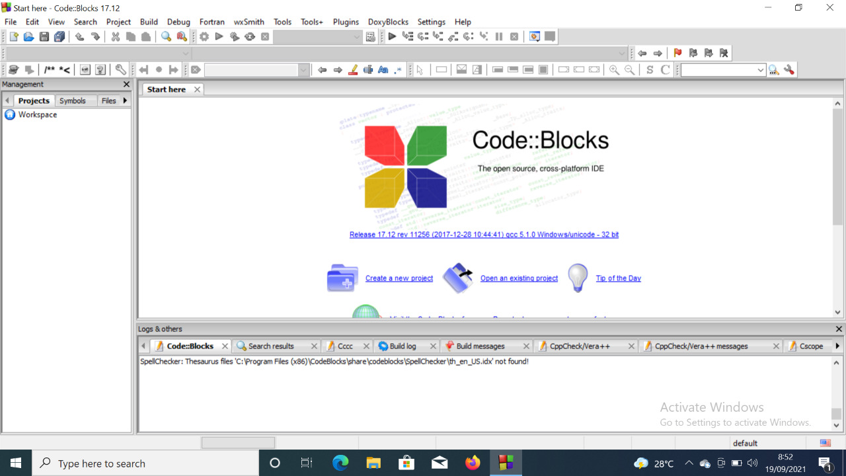Image resolution: width=846 pixels, height=476 pixels.
Task: Insert DoxyBlocks block comment /** icon
Action: pyautogui.click(x=50, y=70)
